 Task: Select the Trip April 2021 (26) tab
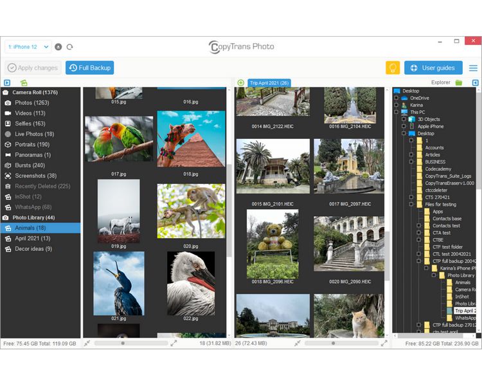click(x=269, y=83)
